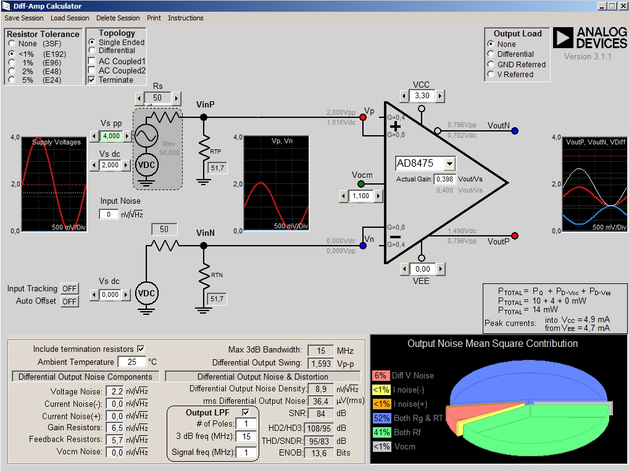Click the Delete Session menu item
The width and height of the screenshot is (629, 471).
(118, 18)
